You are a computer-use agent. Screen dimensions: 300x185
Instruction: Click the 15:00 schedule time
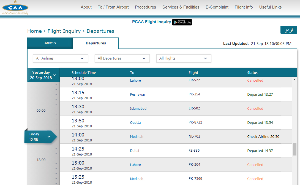tap(78, 163)
